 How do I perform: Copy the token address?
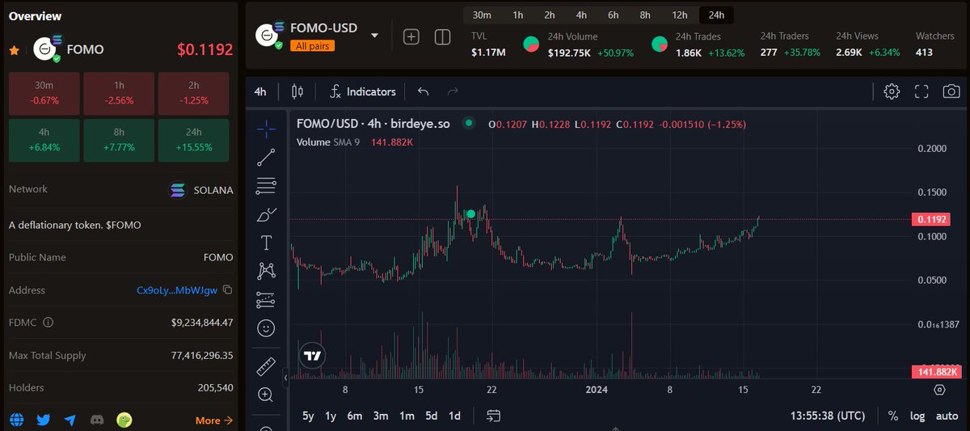228,289
